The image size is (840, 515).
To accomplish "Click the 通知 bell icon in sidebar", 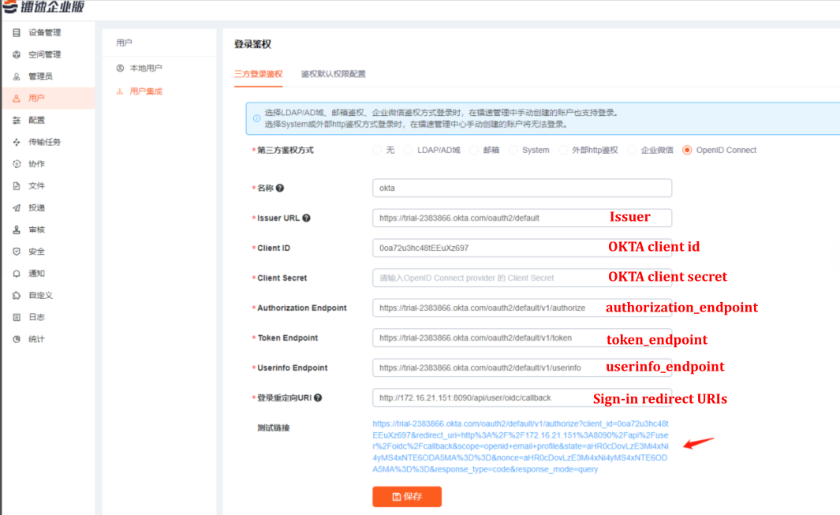I will coord(17,274).
